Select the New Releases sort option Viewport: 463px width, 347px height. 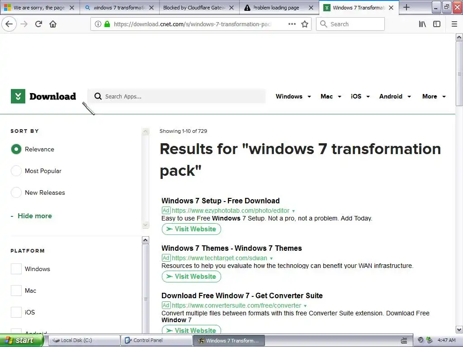(x=16, y=192)
